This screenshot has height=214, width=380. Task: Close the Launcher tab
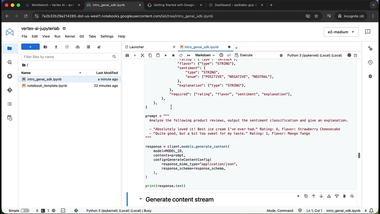174,47
